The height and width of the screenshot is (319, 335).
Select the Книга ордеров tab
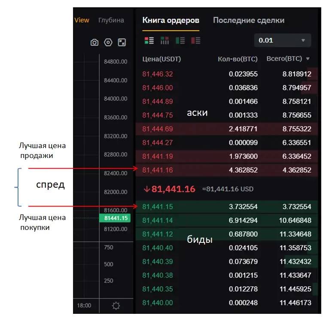tap(171, 20)
